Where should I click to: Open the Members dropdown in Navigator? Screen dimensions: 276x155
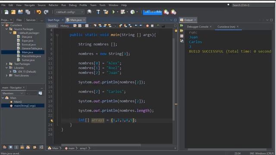coord(13,93)
